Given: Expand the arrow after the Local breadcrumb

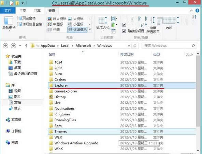Looking at the screenshot, I should 73,46.
